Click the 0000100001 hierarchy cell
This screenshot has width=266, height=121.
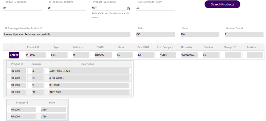click(189, 55)
